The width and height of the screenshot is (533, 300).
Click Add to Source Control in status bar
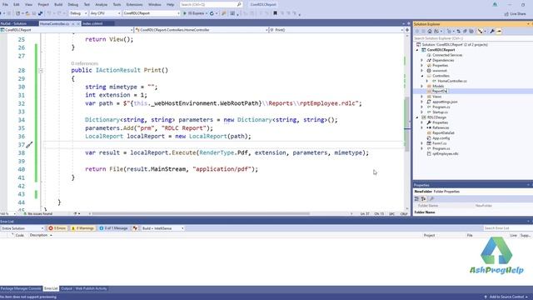pos(506,297)
